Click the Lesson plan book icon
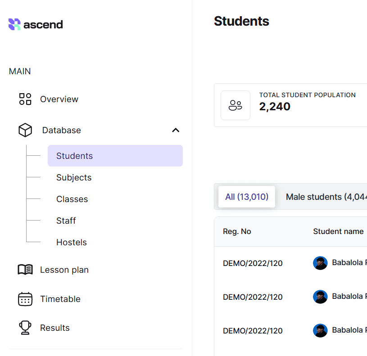The width and height of the screenshot is (367, 356). pyautogui.click(x=25, y=270)
